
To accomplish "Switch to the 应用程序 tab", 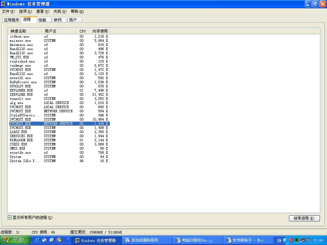I will (x=12, y=20).
